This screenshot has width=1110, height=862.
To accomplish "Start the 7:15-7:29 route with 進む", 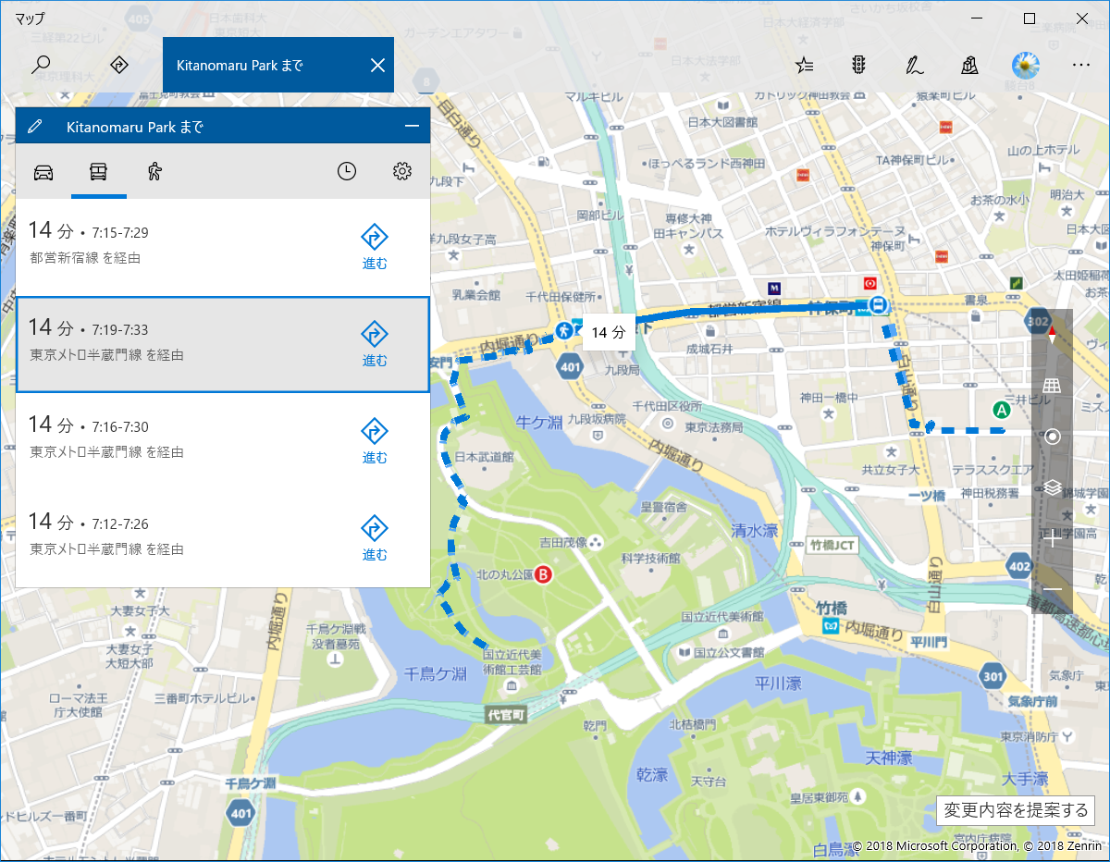I will 374,244.
